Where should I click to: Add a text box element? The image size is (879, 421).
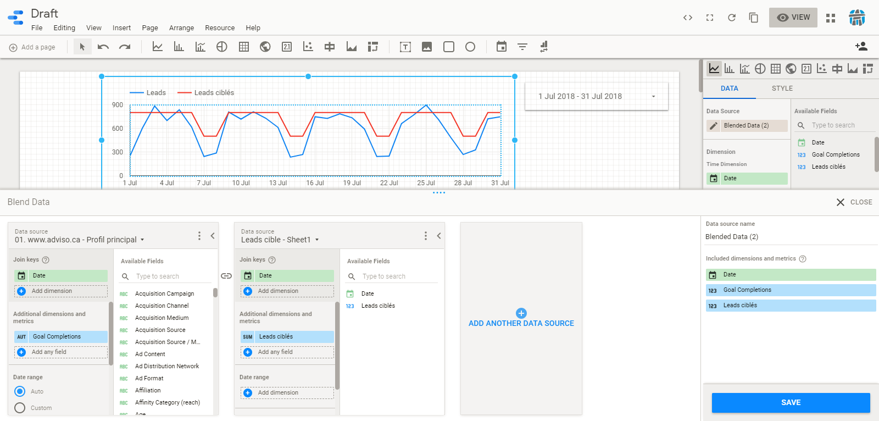[x=405, y=47]
